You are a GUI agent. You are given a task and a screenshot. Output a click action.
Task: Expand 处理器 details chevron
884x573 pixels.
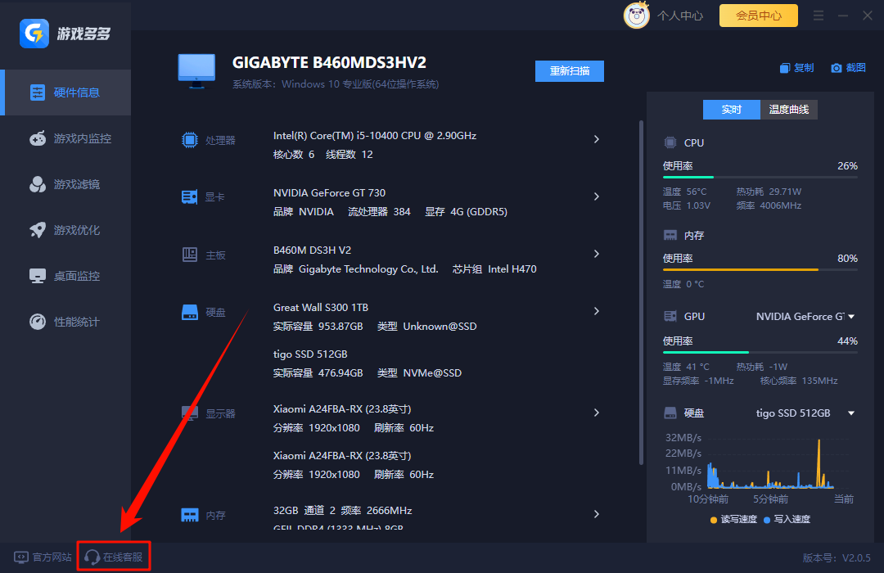(x=597, y=139)
